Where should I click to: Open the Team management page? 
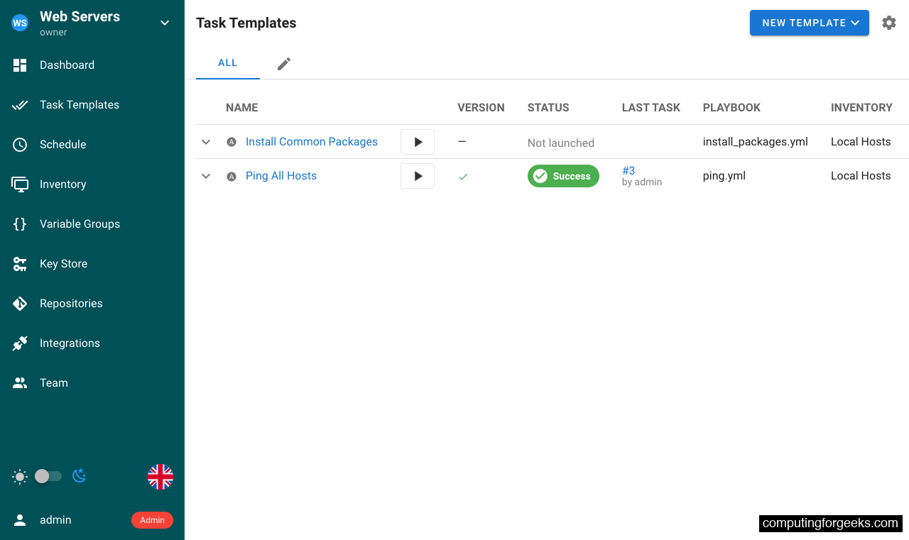[53, 382]
